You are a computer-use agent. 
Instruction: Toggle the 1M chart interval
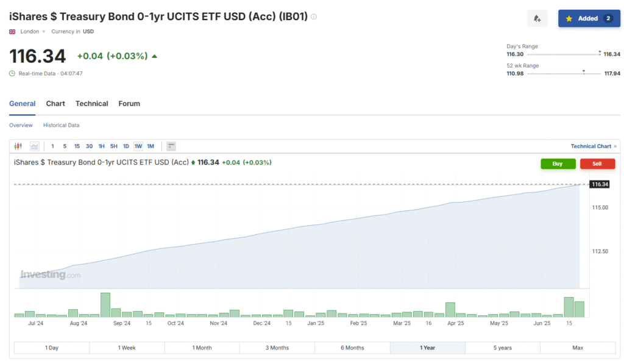pyautogui.click(x=151, y=146)
